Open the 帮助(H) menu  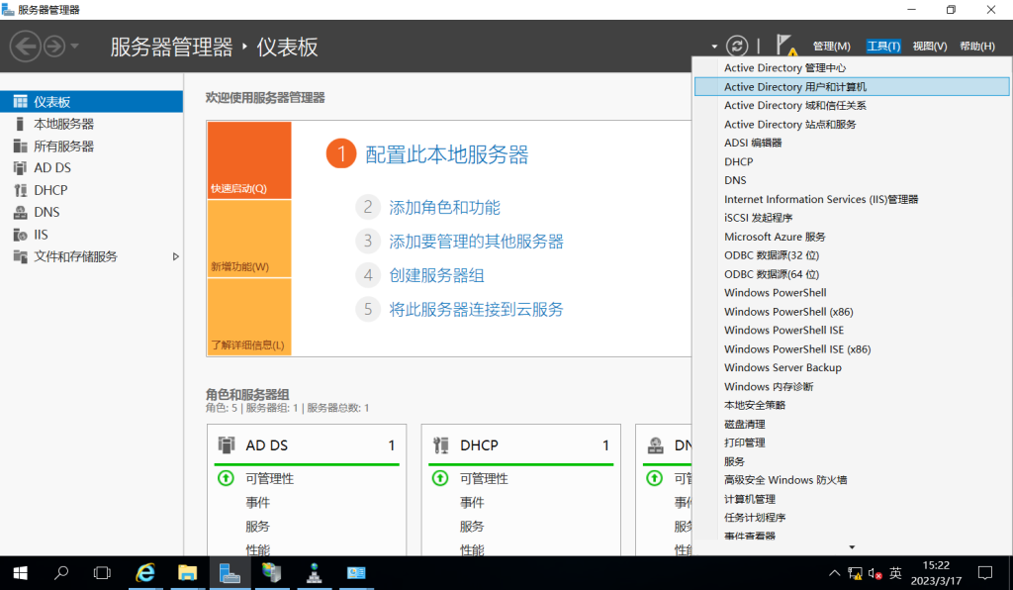(x=976, y=47)
